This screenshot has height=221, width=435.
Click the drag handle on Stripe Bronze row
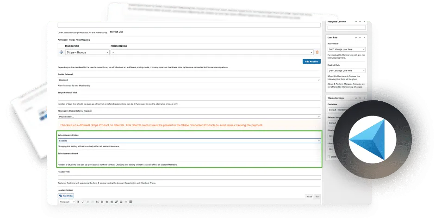coord(61,52)
